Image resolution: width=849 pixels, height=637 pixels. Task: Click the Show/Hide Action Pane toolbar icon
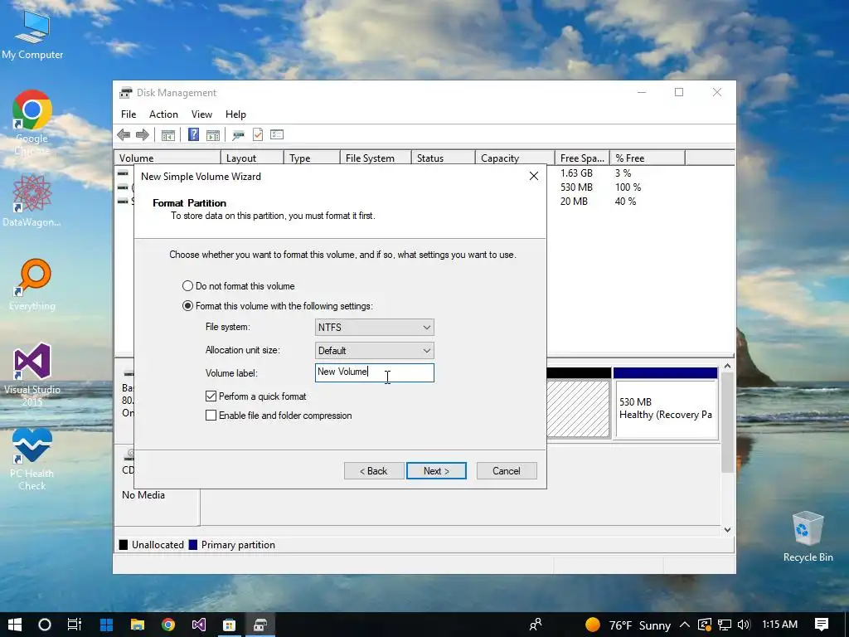[x=213, y=135]
